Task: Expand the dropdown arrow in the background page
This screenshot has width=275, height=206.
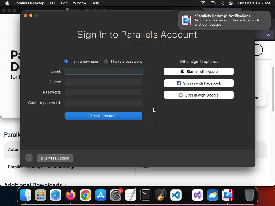Action: [x=257, y=98]
